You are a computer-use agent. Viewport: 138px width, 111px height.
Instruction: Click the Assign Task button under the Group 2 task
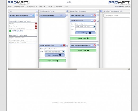tap(83, 50)
